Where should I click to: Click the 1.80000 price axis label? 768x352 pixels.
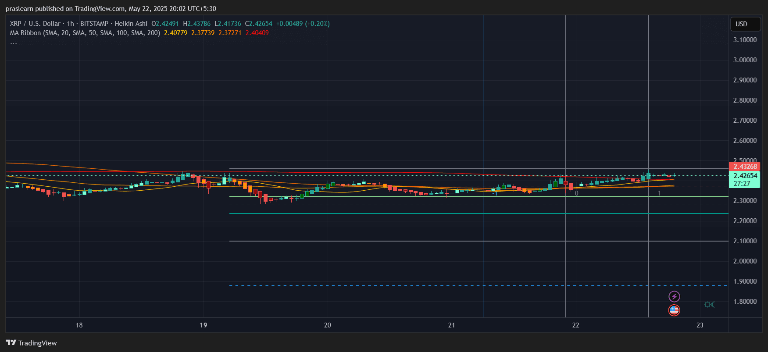tap(745, 302)
